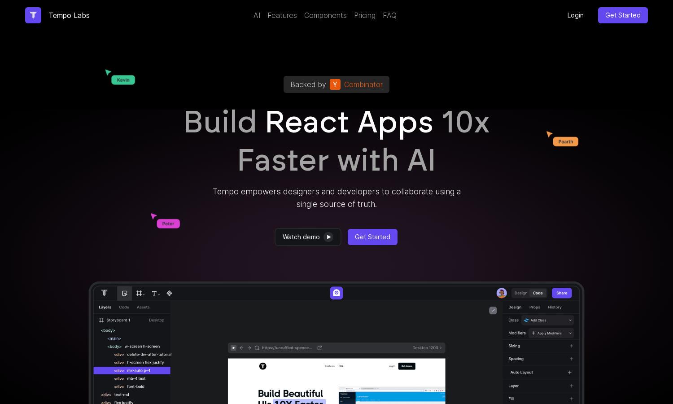Select the mb-4 text layer
Viewport: 673px width, 404px height.
click(x=132, y=379)
